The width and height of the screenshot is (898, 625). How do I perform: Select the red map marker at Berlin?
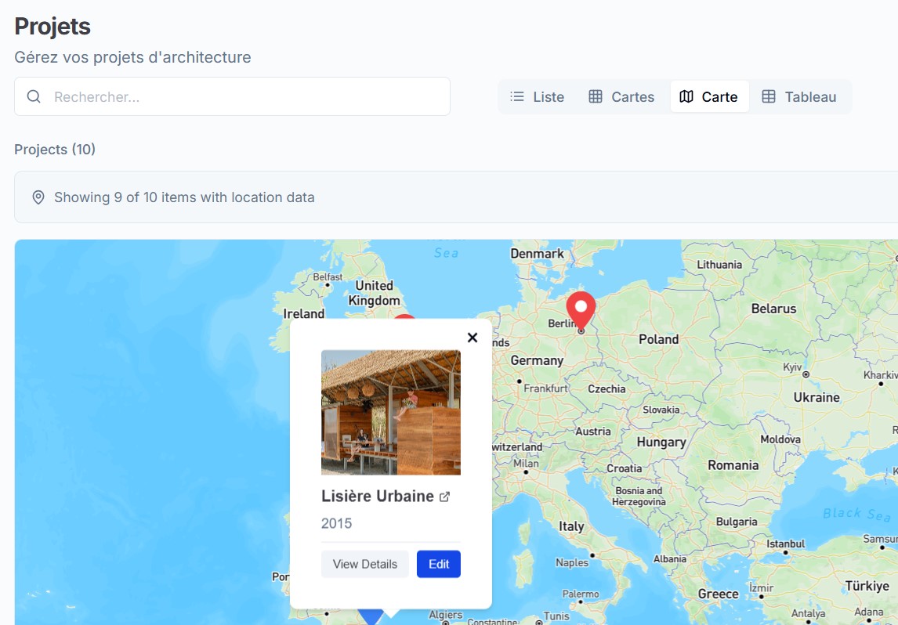[x=581, y=308]
